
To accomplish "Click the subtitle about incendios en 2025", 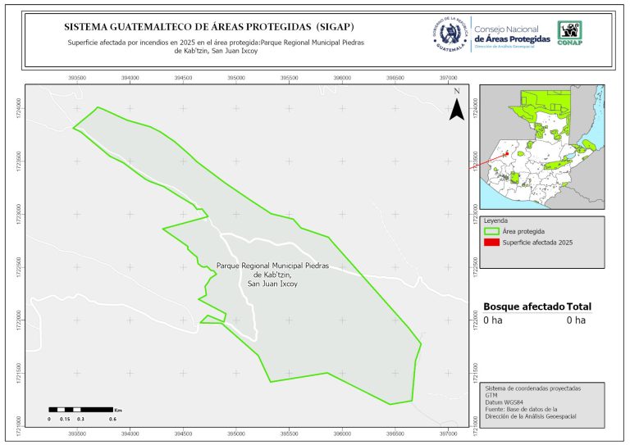I will pyautogui.click(x=215, y=46).
